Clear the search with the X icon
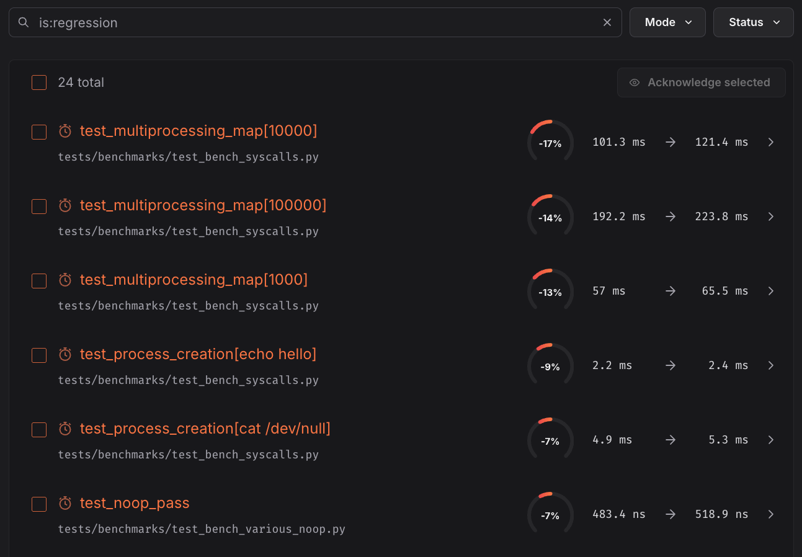Image resolution: width=802 pixels, height=557 pixels. [607, 22]
